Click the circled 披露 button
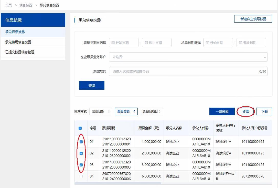The image size is (278, 188). [x=245, y=111]
